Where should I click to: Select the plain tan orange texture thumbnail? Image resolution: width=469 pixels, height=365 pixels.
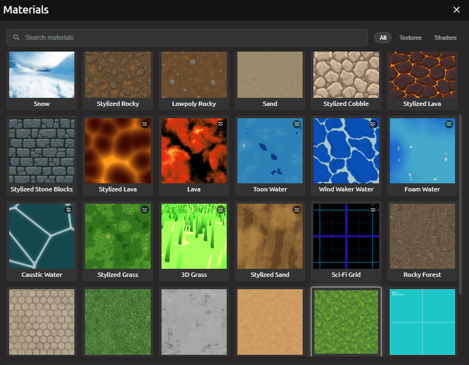(270, 322)
